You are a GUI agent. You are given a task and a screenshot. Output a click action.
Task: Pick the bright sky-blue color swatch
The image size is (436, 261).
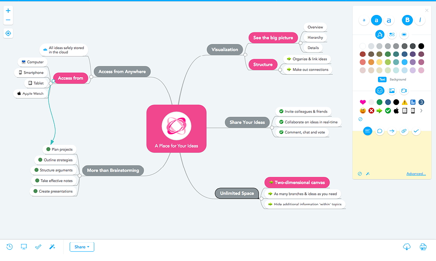(404, 62)
